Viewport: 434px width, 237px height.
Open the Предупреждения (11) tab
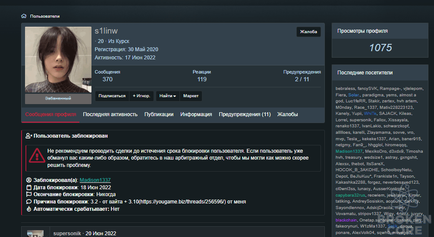coord(245,114)
